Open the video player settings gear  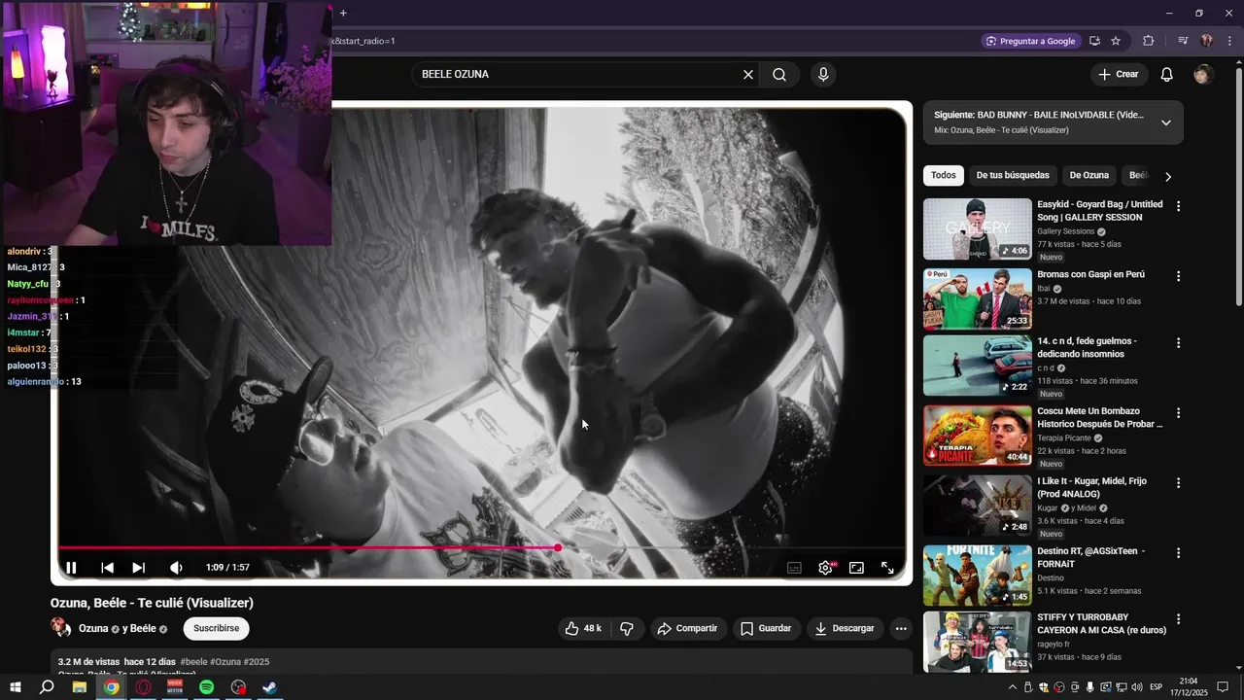(825, 568)
